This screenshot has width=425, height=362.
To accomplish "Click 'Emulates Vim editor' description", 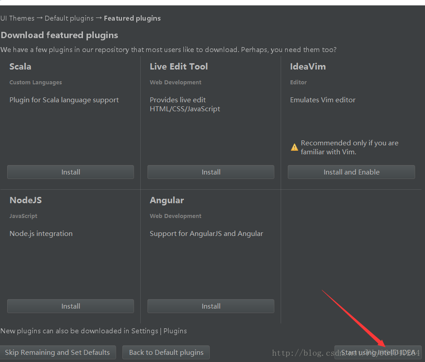I will click(x=323, y=100).
